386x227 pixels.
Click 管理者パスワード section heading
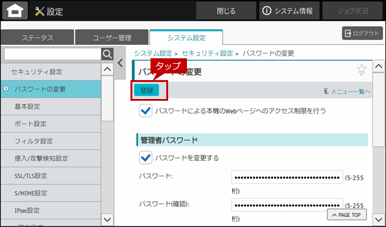tap(252, 140)
